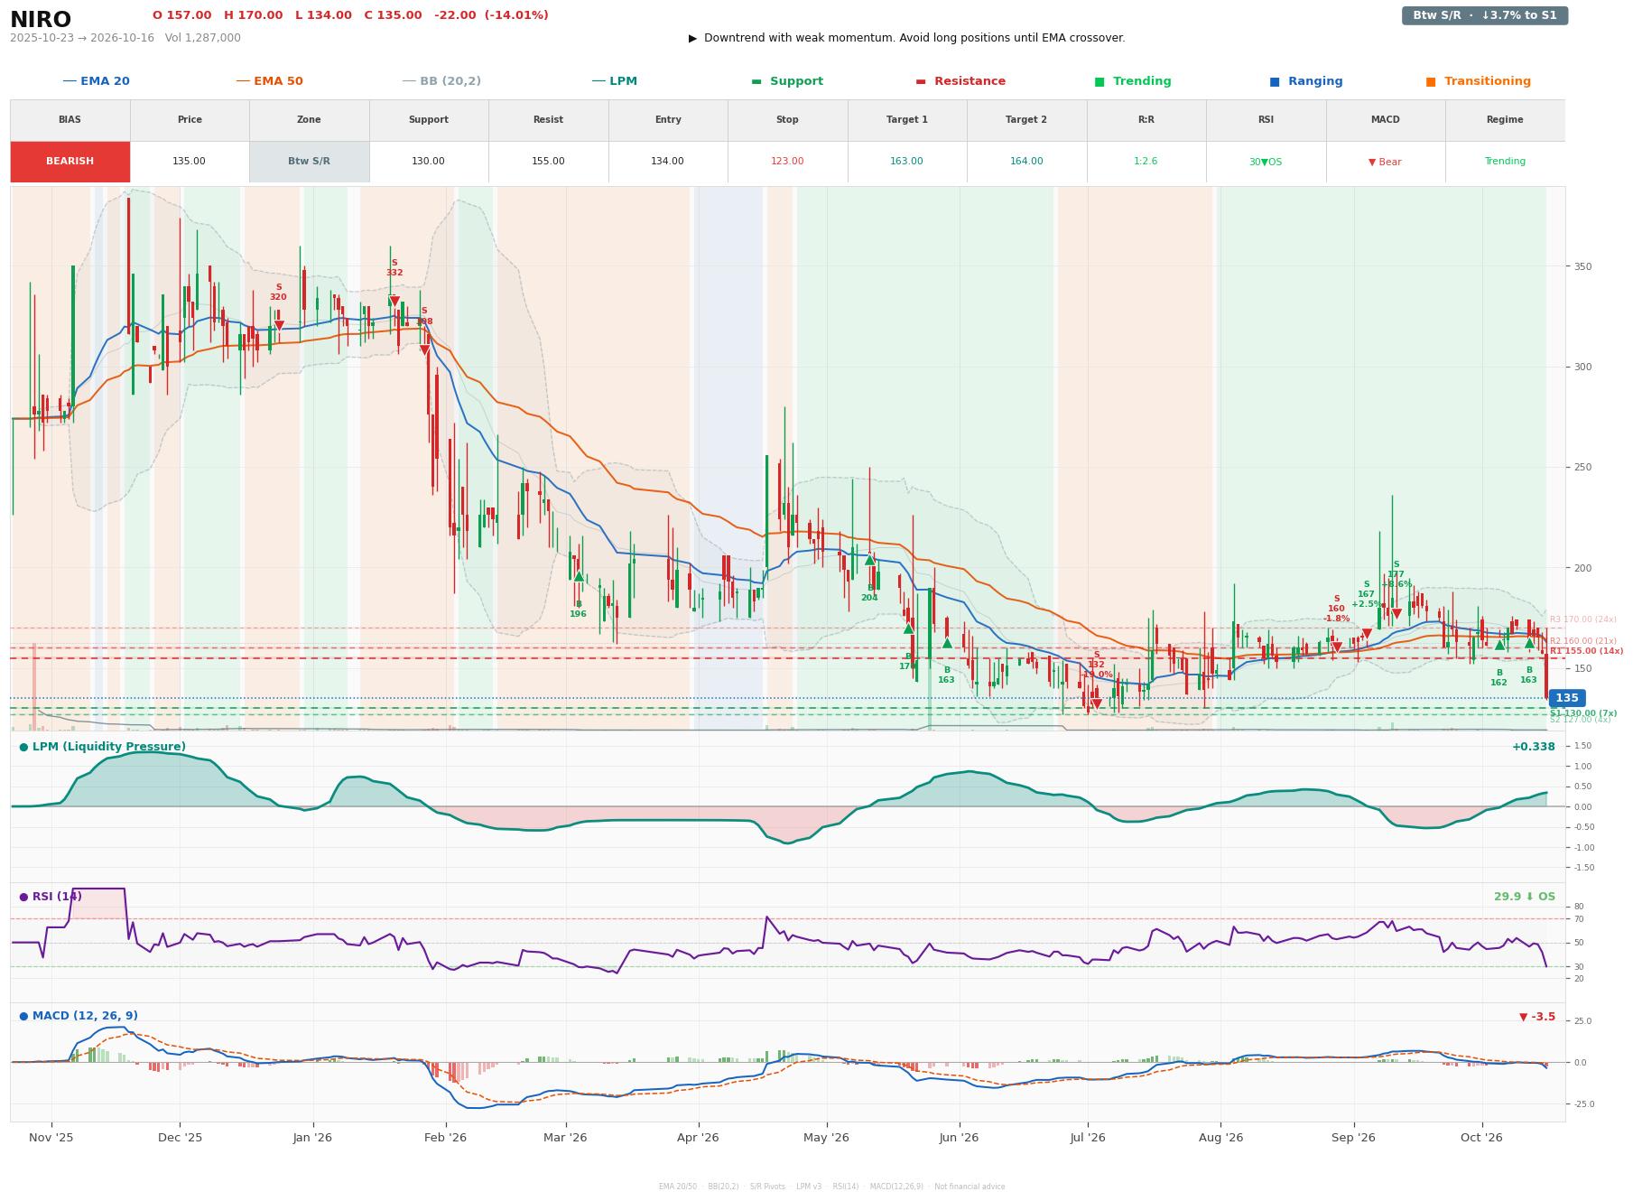Viewport: 1633px width, 1201px height.
Task: Click the B 204 buy signal triangle
Action: [869, 560]
